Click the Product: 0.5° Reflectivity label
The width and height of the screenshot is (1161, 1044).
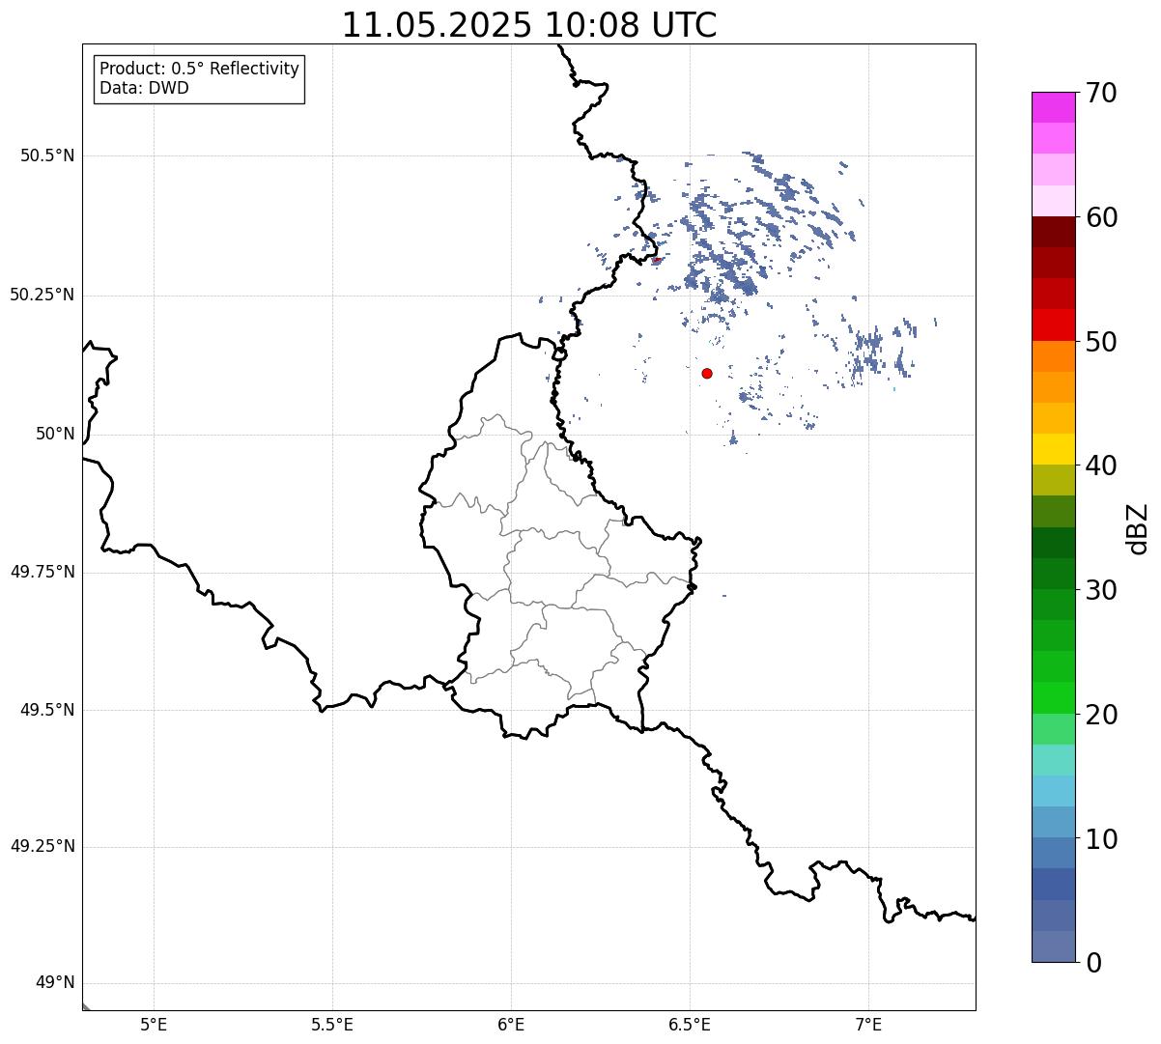click(x=200, y=70)
